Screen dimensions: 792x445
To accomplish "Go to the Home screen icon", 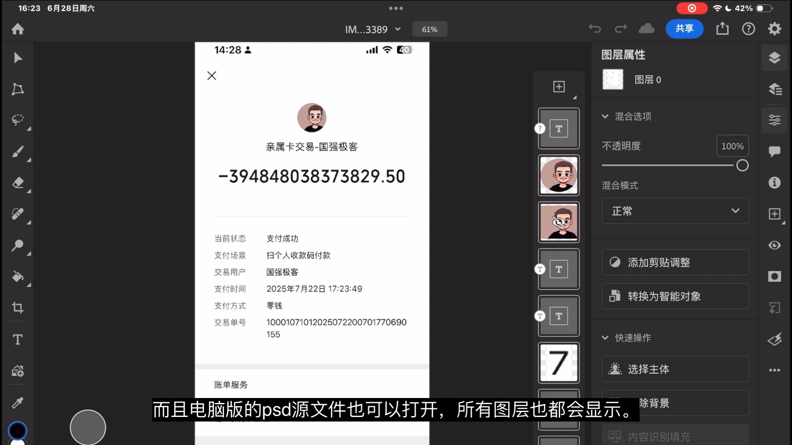I will point(18,29).
